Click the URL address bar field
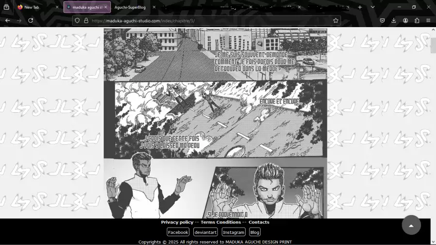 pyautogui.click(x=208, y=21)
